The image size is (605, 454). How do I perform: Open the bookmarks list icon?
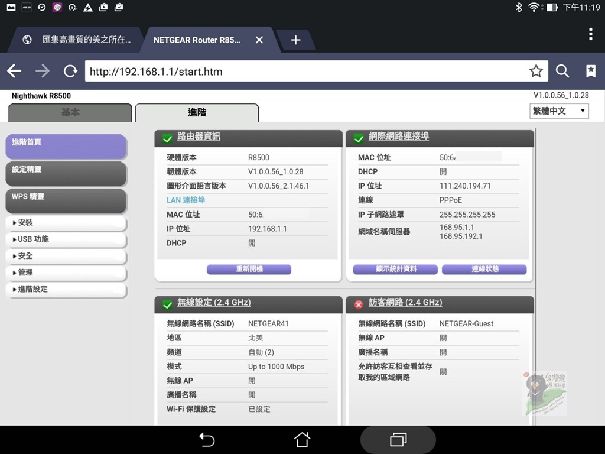click(591, 71)
